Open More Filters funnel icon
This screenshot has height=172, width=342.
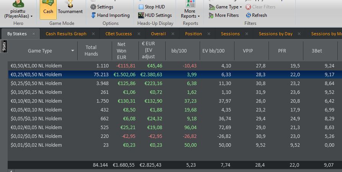point(211,15)
